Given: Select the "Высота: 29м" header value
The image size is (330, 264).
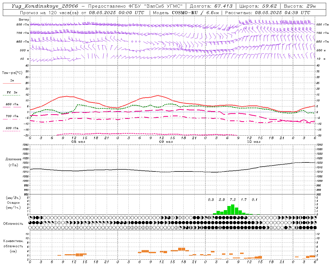Looking at the screenshot, I should pos(300,6).
